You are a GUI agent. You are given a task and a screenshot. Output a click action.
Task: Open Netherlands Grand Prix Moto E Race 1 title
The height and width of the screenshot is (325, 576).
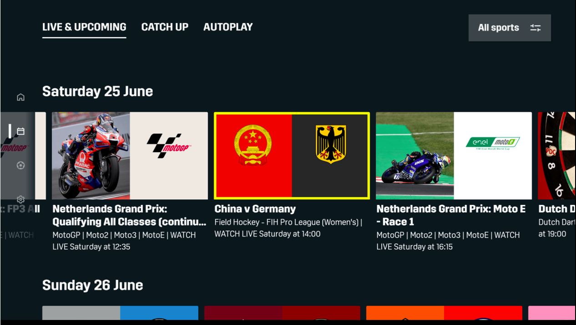(451, 215)
